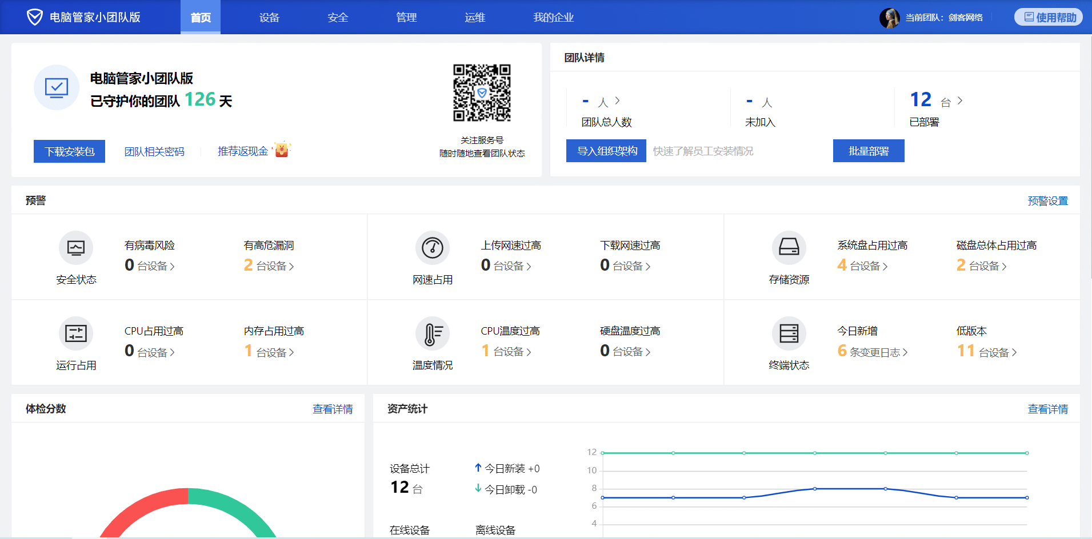Open 系统盘占用过高 4 台设备 details
This screenshot has width=1092, height=539.
pos(863,265)
